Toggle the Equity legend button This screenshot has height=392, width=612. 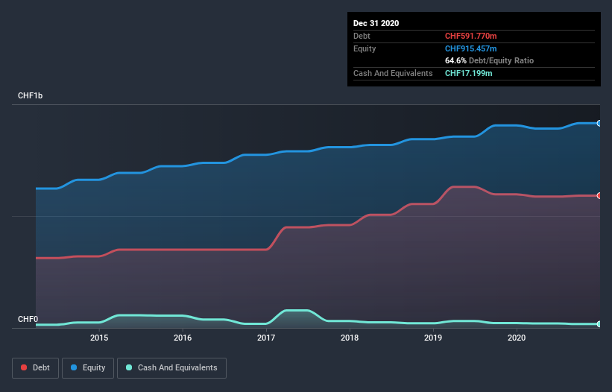88,368
